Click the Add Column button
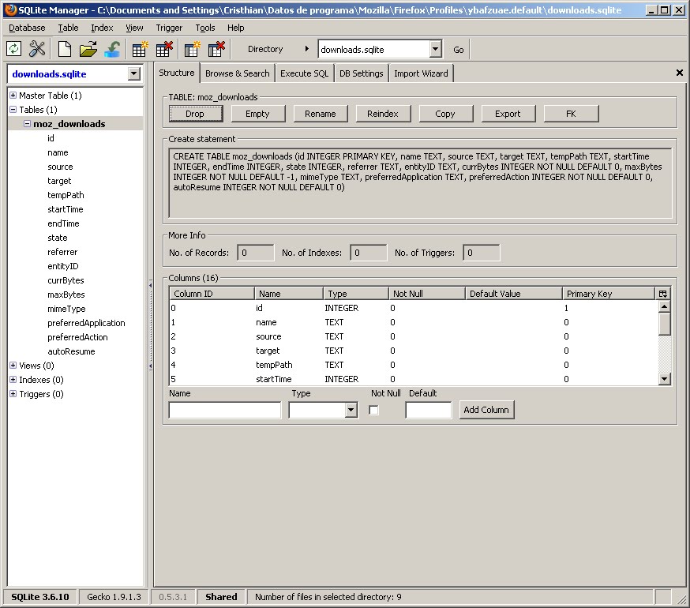 (486, 410)
